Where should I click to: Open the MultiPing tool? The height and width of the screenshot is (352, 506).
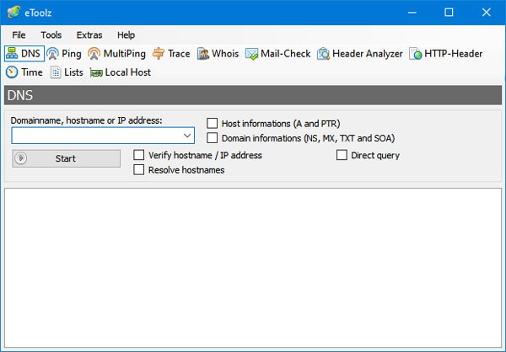[x=116, y=54]
